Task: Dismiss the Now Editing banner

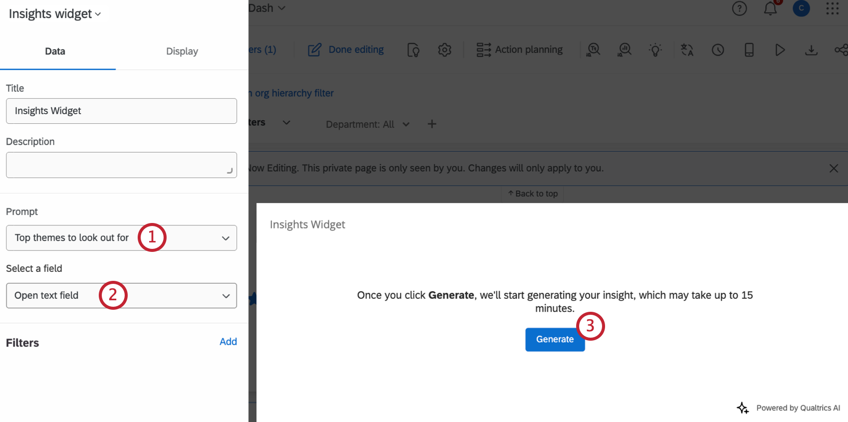Action: coord(834,169)
